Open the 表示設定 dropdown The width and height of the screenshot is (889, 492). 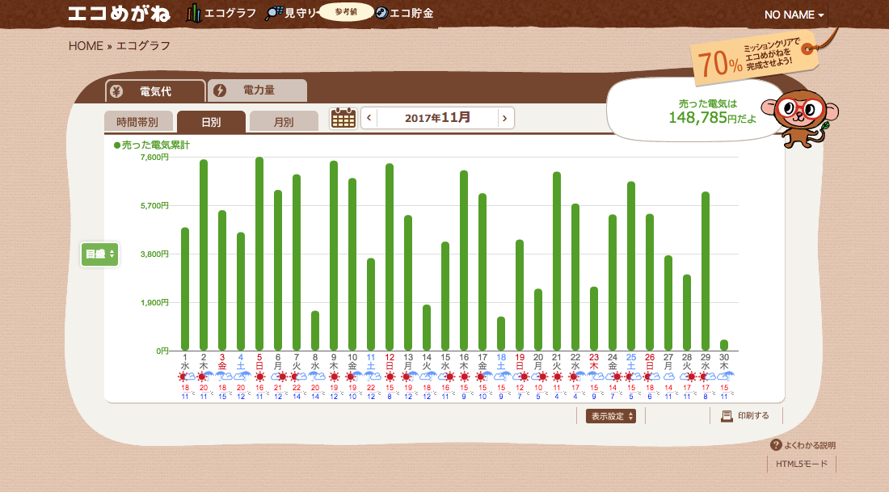611,416
